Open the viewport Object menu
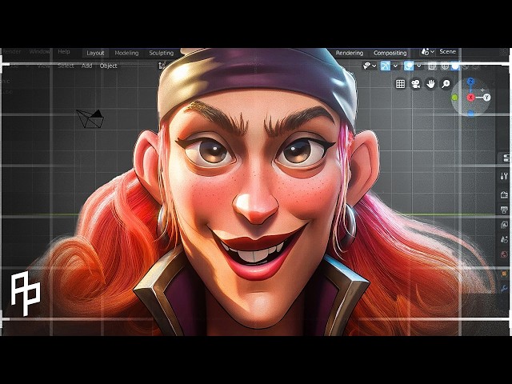The height and width of the screenshot is (384, 512). 109,66
